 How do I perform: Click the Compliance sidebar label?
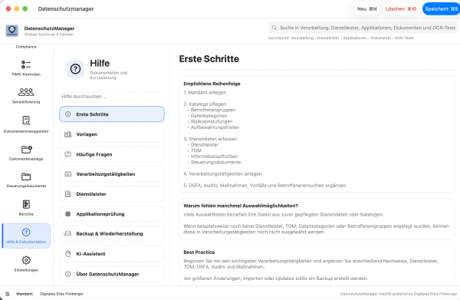click(26, 47)
